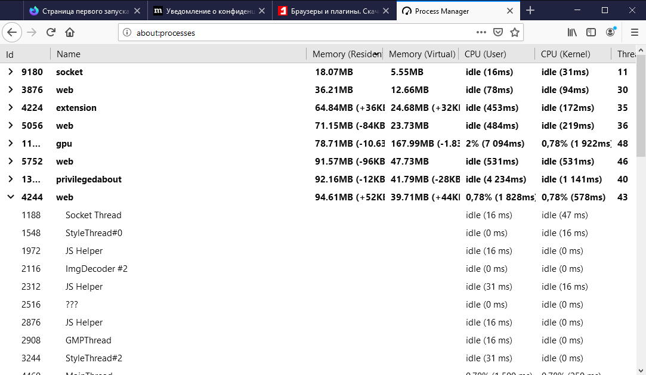Switch to Страница первого запуска tab
The image size is (646, 375).
point(85,11)
